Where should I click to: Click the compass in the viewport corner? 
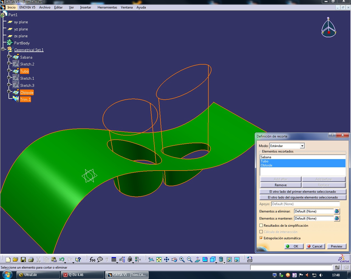click(x=329, y=27)
